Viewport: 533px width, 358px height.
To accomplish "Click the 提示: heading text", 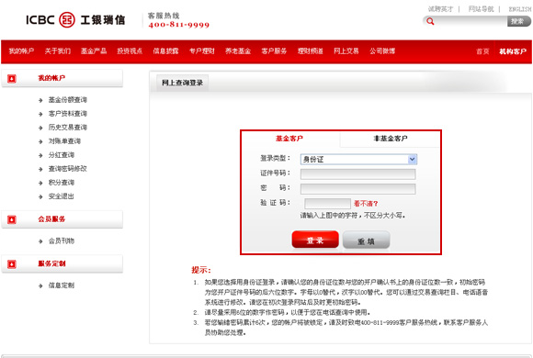I will coord(201,270).
